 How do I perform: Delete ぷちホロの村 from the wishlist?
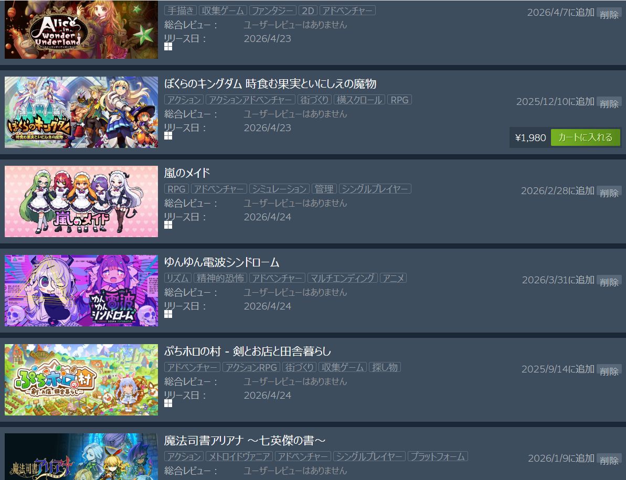pyautogui.click(x=609, y=371)
